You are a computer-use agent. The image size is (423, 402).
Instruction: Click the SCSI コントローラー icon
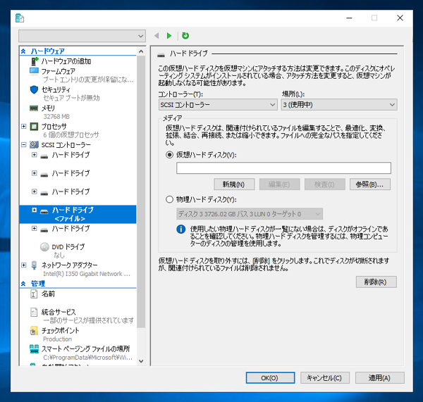(34, 145)
